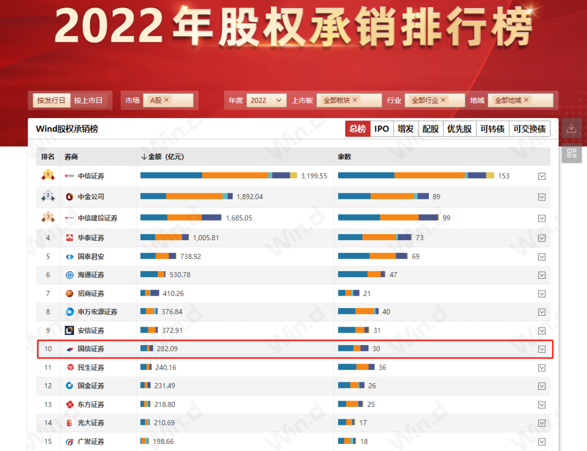The height and width of the screenshot is (451, 587).
Task: Expand the 招商证券 row details
Action: (x=542, y=294)
